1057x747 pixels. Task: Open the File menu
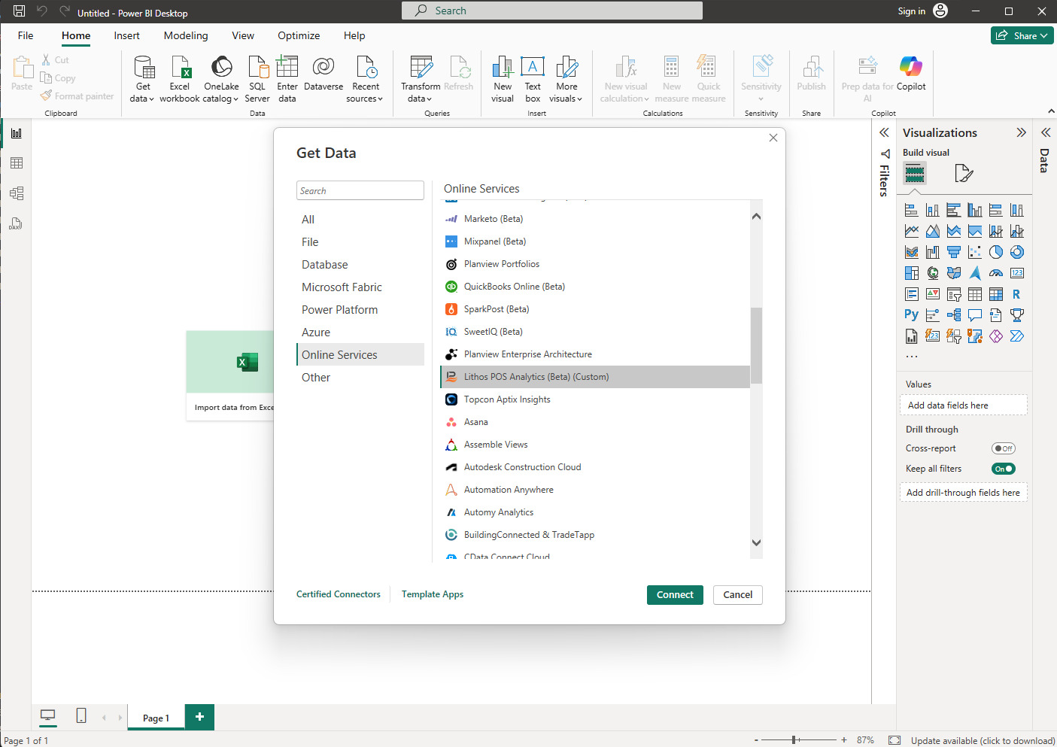click(26, 35)
